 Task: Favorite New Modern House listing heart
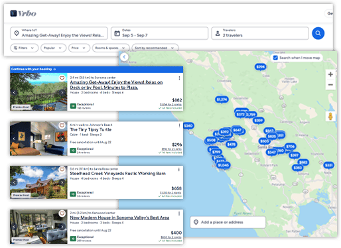(x=62, y=214)
